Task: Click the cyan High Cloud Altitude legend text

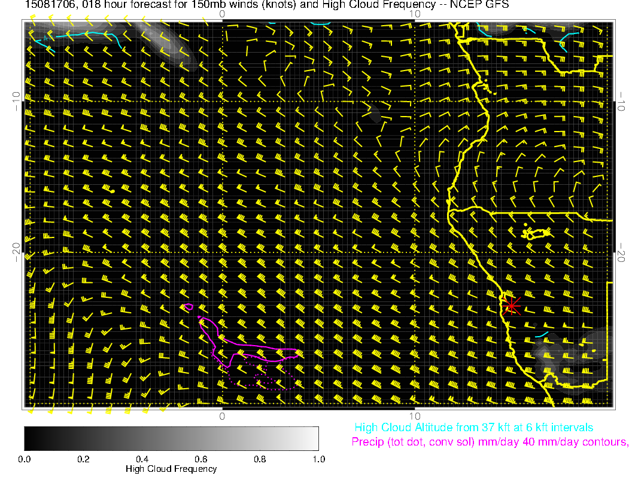Action: [x=473, y=428]
